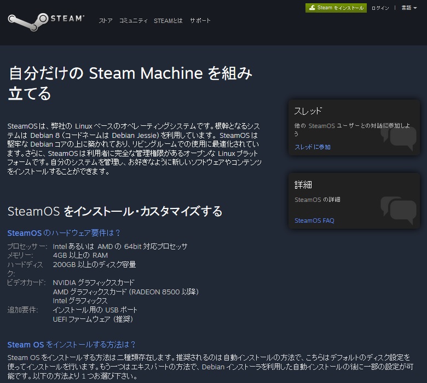Open the サポート menu
427x383 pixels.
click(x=200, y=21)
